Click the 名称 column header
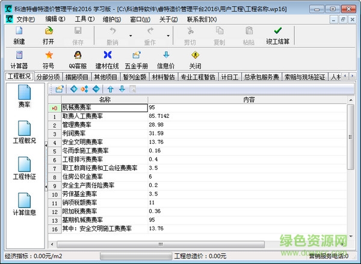 click(x=105, y=100)
